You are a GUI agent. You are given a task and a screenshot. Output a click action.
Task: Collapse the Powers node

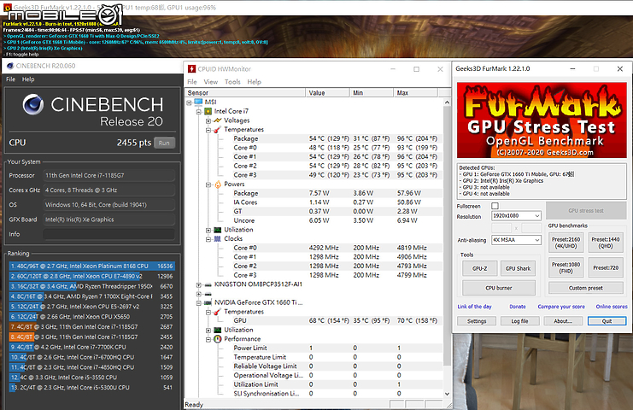(x=208, y=184)
